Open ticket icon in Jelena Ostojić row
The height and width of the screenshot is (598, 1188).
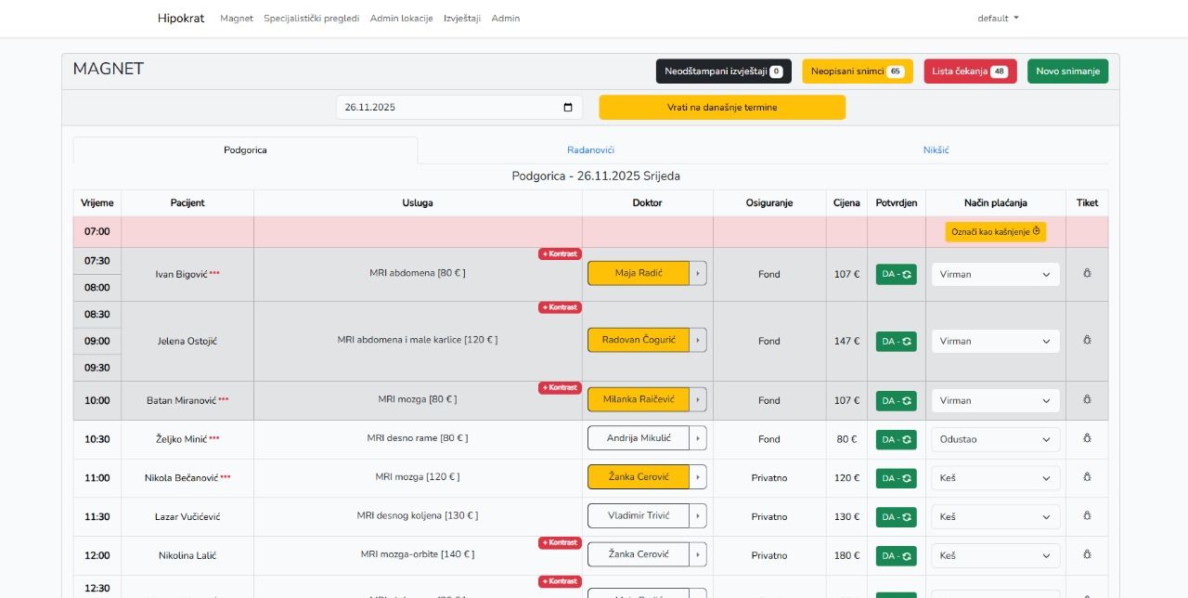click(1087, 341)
